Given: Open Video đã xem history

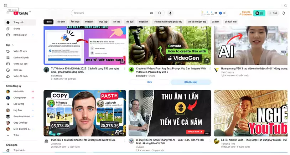Looking at the screenshot, I should pos(20,51).
